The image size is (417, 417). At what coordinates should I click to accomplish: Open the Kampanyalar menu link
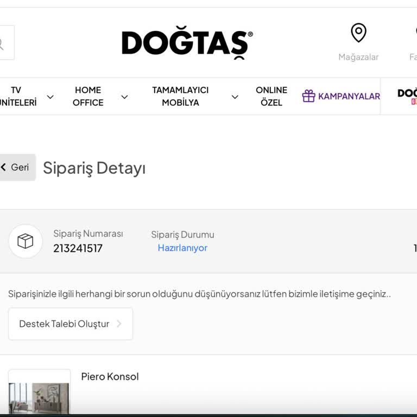pyautogui.click(x=349, y=96)
